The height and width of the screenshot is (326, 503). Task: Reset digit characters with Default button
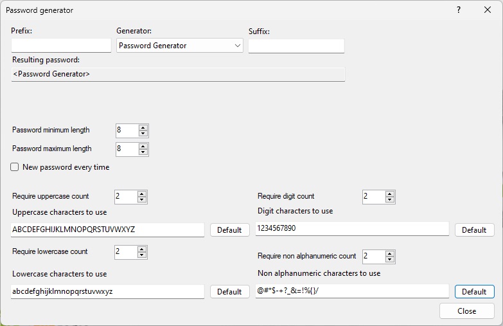click(474, 230)
